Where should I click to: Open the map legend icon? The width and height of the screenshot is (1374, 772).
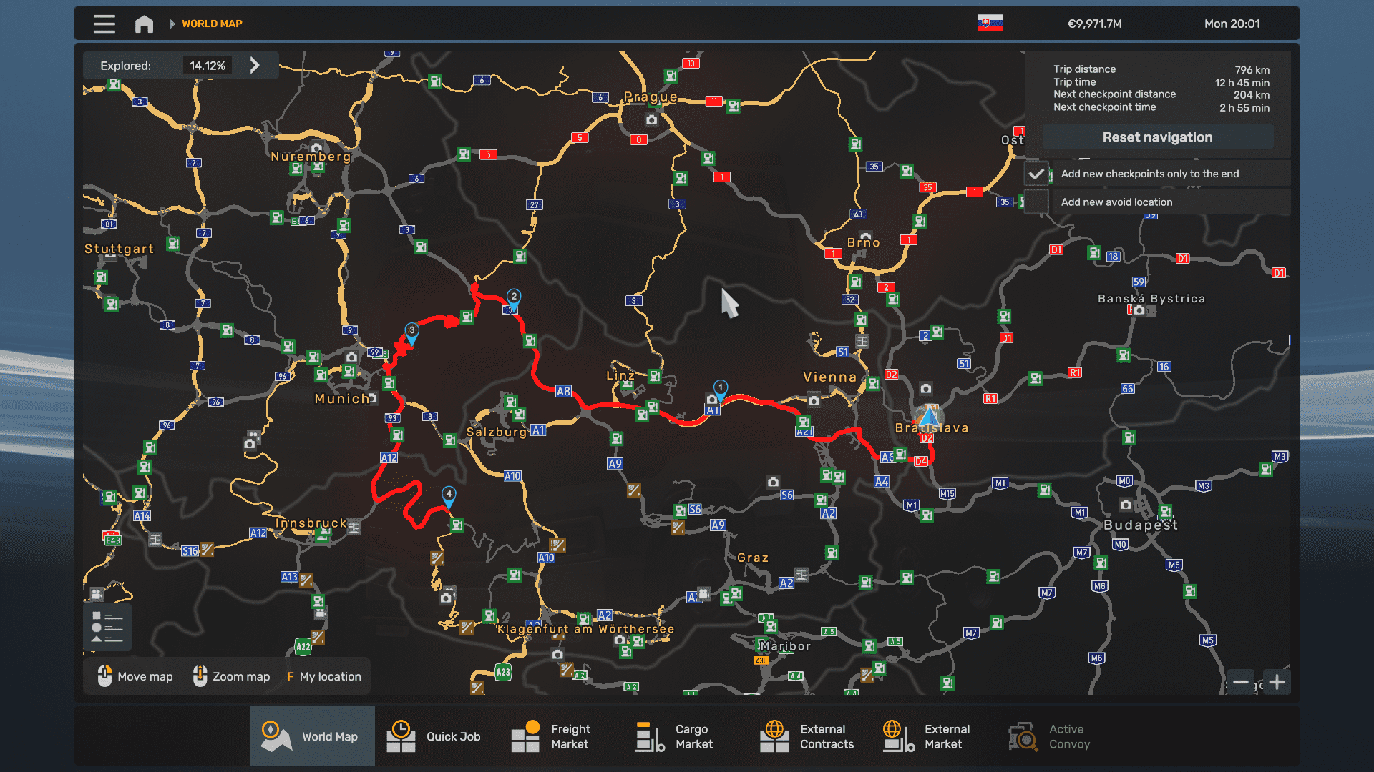[107, 627]
